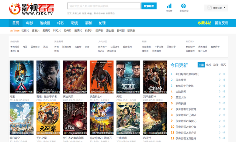
Task: Open the 一出好戏 movie poster
Action: tap(128, 118)
